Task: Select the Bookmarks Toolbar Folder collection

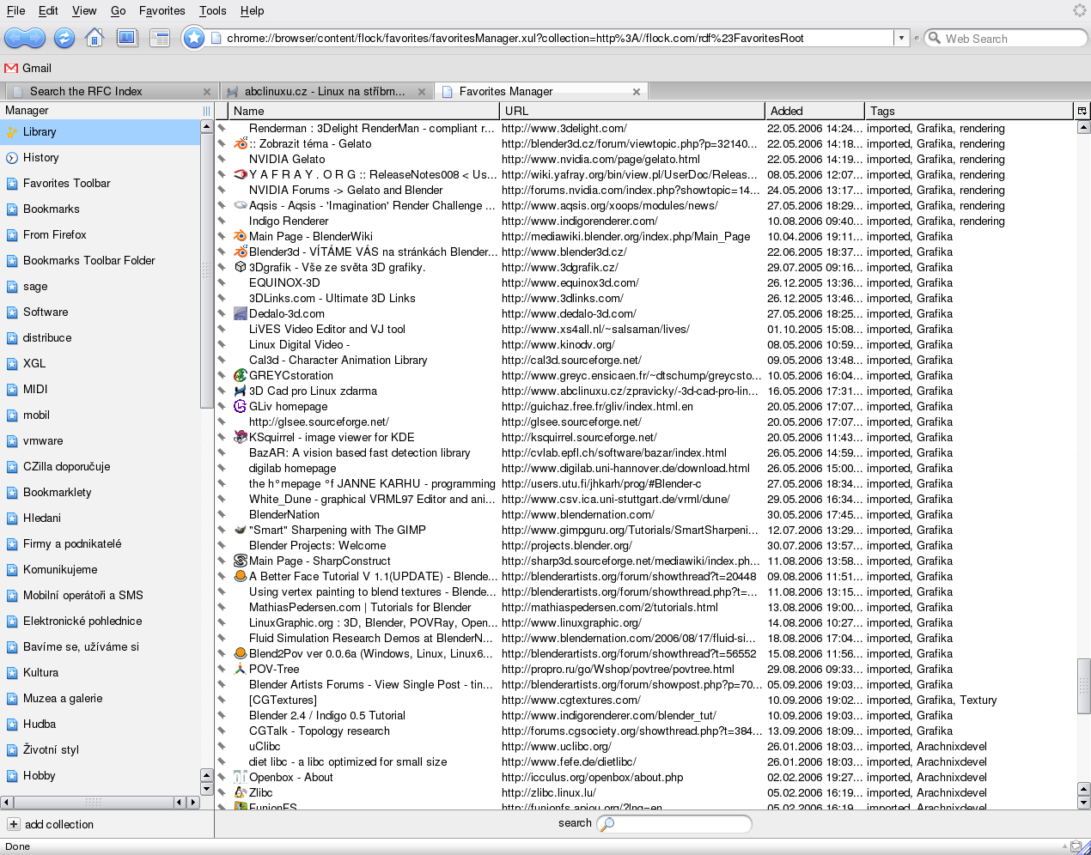Action: (100, 261)
